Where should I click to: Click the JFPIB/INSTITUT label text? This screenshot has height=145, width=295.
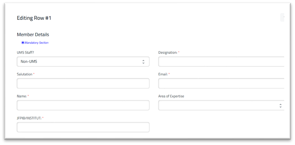click(29, 118)
